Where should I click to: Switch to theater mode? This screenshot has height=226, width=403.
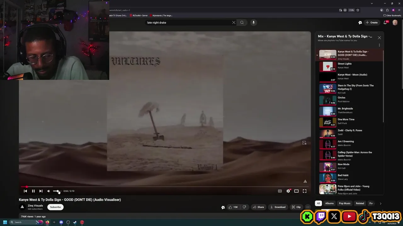(x=296, y=191)
